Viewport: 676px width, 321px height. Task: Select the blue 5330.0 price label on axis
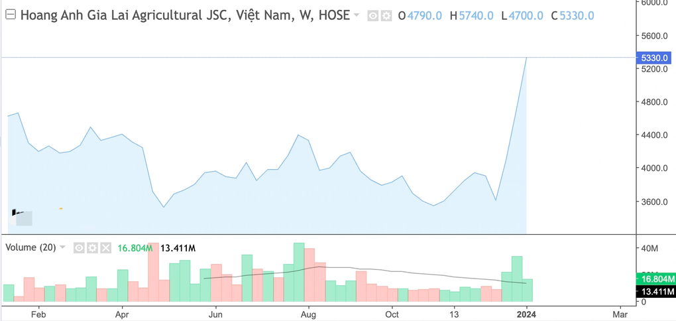[654, 58]
